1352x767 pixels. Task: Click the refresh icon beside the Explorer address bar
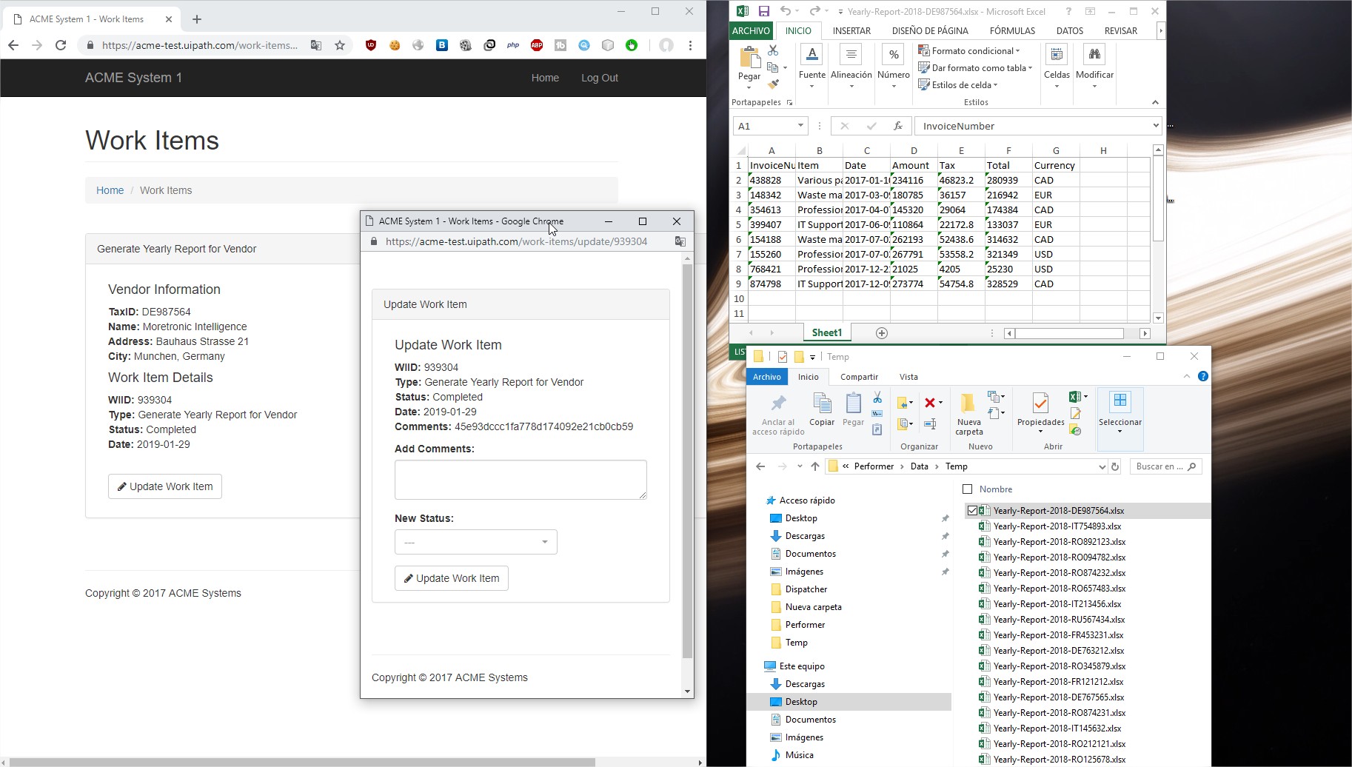click(x=1115, y=466)
